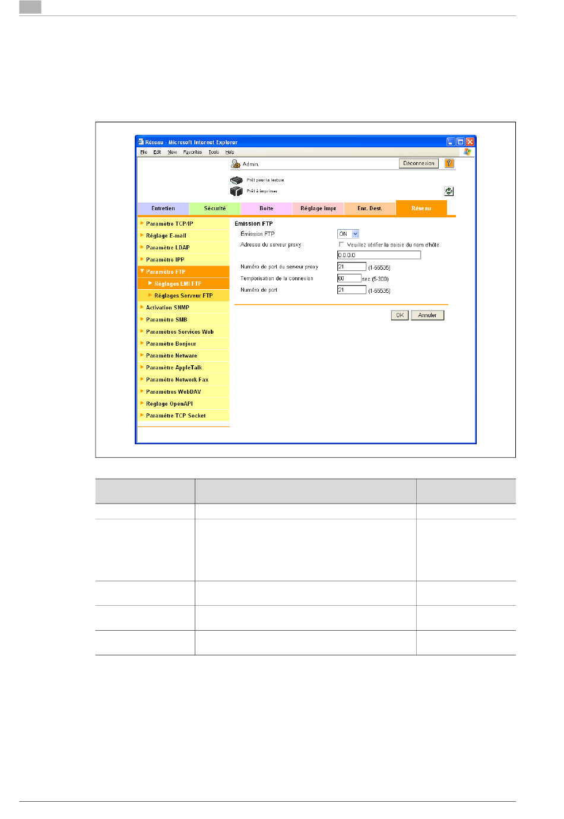Collapse the Paramètre FTP section
This screenshot has height=819, width=564.
point(183,272)
